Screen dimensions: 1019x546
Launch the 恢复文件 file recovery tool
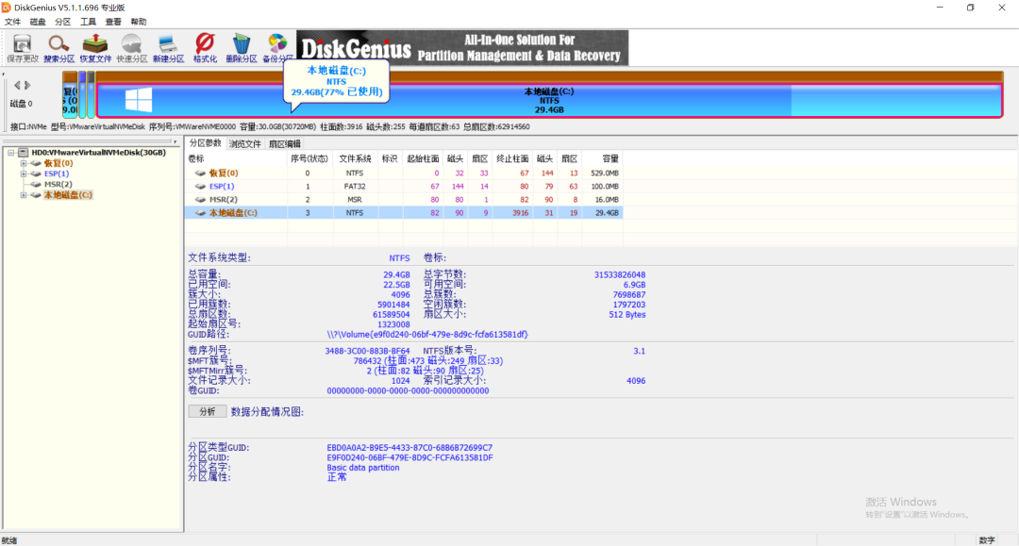[x=95, y=47]
